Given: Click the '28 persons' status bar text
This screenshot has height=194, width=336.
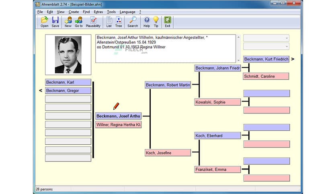Looking at the screenshot, I should (44, 189).
